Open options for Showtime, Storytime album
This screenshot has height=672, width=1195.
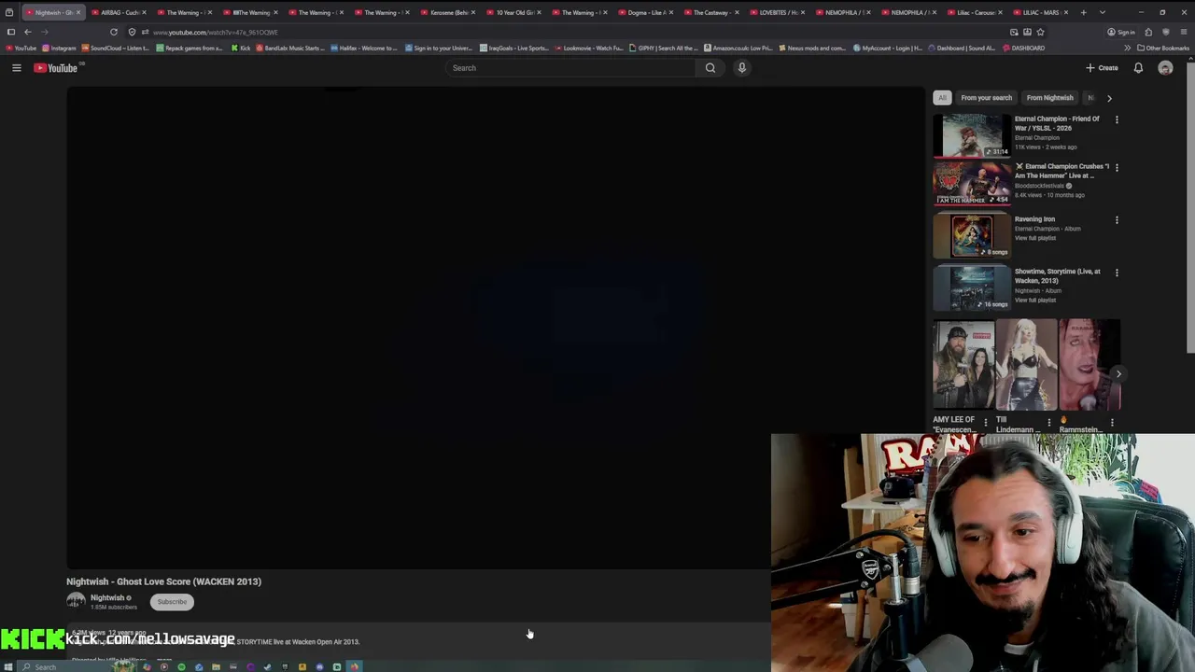point(1117,273)
